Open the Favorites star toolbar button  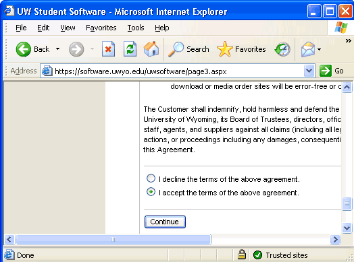click(241, 49)
